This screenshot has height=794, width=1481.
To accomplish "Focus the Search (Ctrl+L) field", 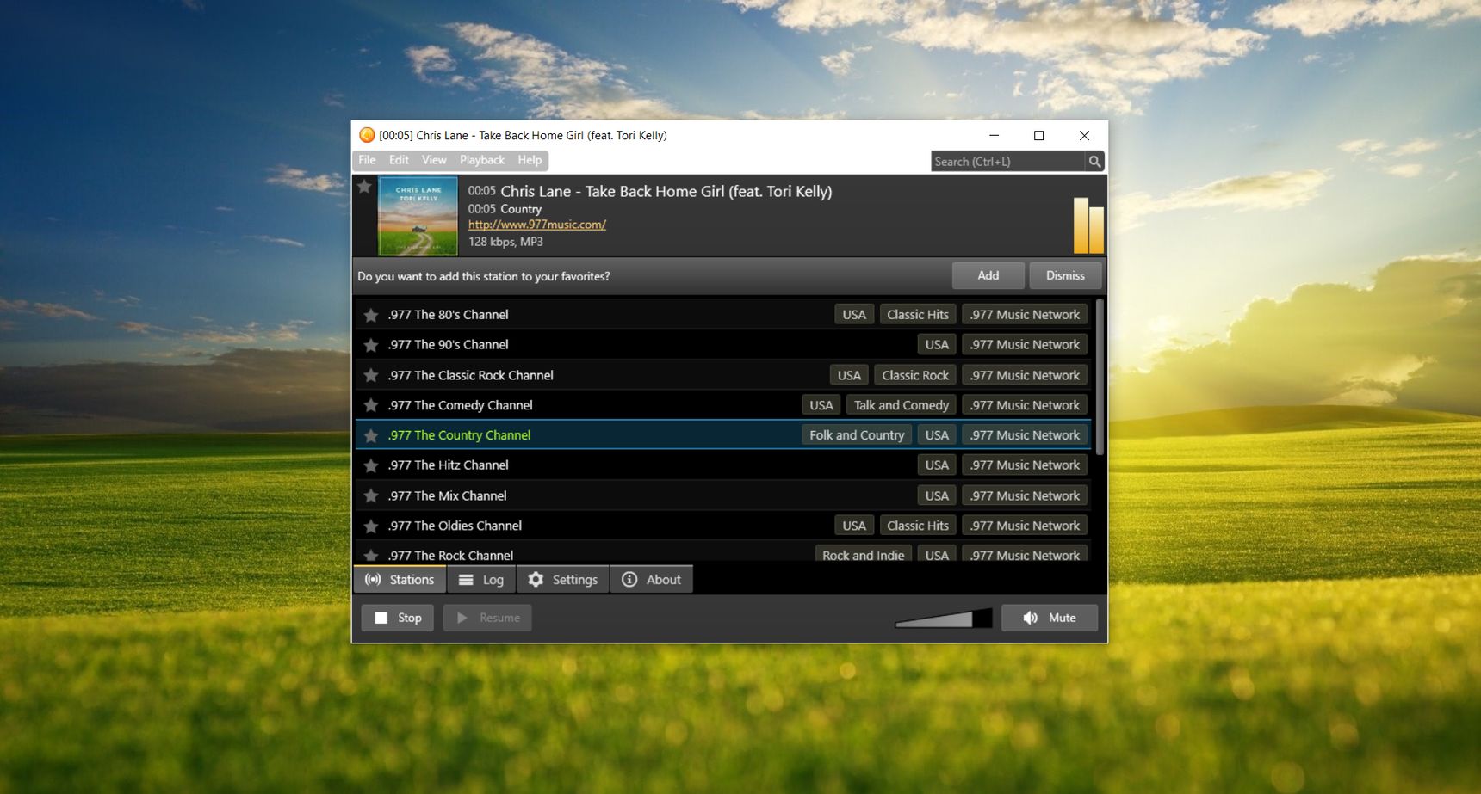I will click(1007, 161).
